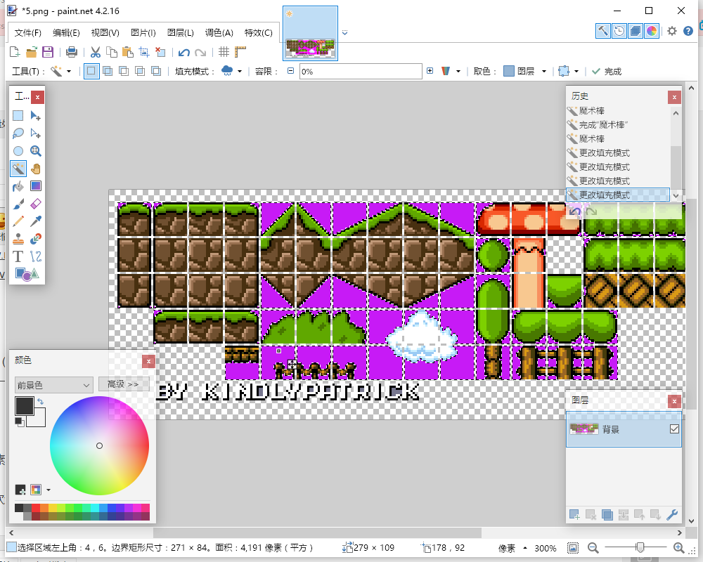Toggle the History window visibility

[619, 31]
